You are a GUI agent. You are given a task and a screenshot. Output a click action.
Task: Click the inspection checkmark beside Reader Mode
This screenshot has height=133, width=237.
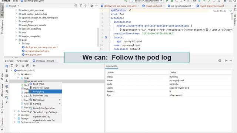[230, 11]
